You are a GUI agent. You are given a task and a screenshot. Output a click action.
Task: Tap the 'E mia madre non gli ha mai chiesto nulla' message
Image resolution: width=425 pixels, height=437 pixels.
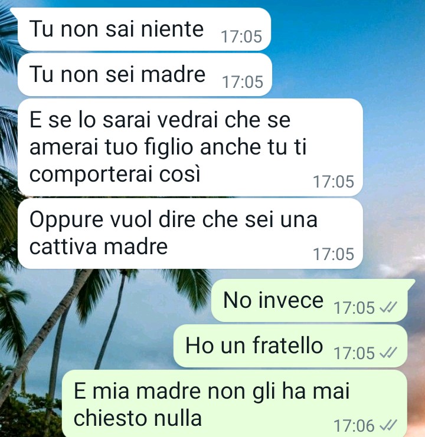234,403
